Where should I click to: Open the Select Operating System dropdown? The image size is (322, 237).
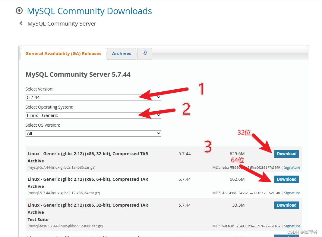click(93, 115)
